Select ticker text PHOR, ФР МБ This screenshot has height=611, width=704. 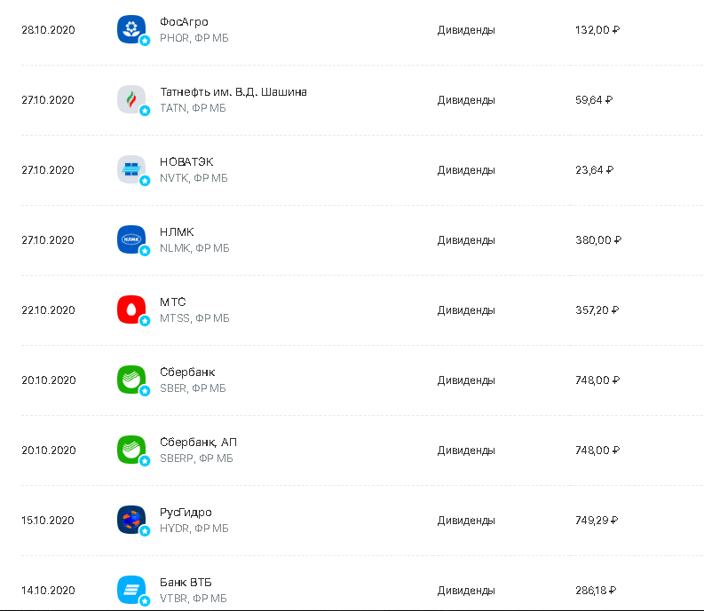(194, 38)
